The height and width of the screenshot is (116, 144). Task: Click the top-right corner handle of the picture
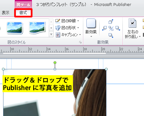[106, 69]
